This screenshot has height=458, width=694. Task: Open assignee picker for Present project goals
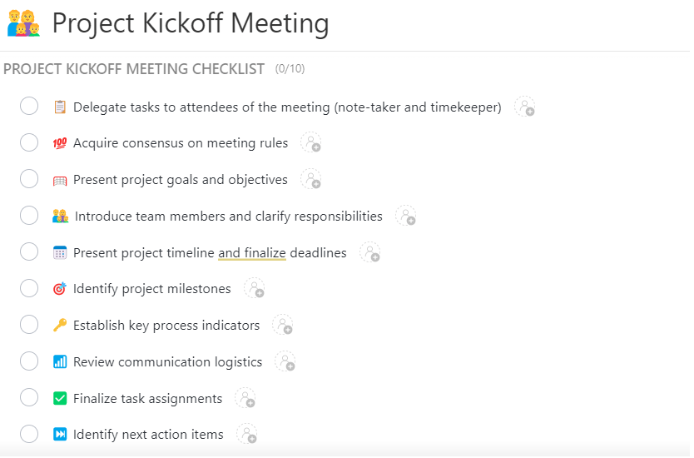click(x=310, y=179)
